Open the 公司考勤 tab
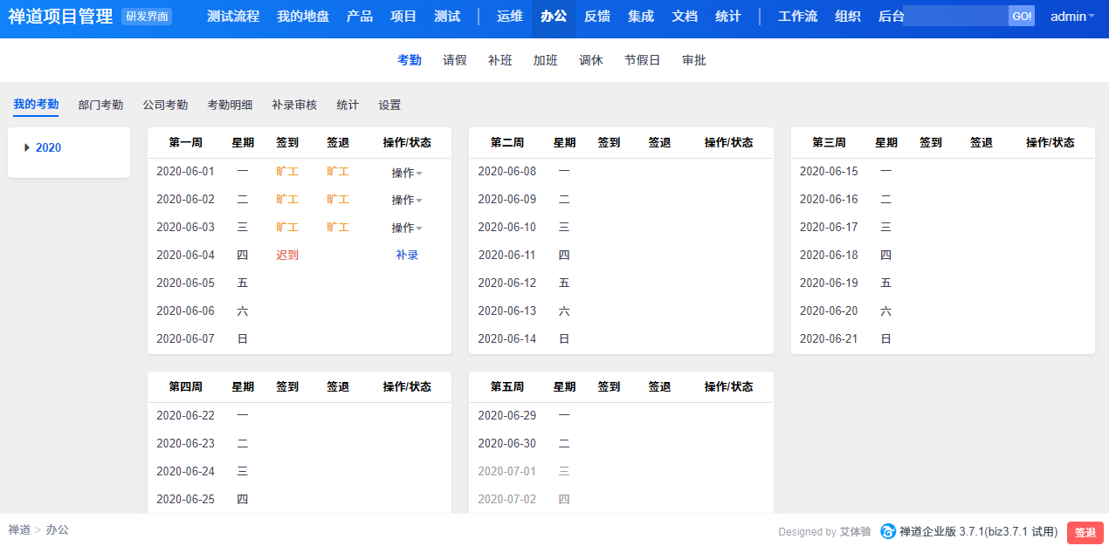This screenshot has width=1109, height=546. coord(165,105)
